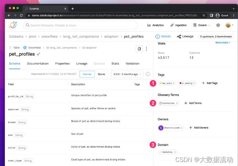Click the snowflake breadcrumb
The width and height of the screenshot is (238, 166).
coord(50,37)
